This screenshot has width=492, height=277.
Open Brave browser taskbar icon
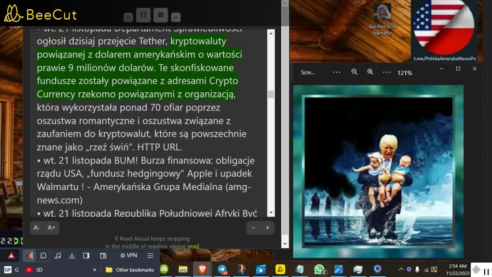tap(202, 269)
